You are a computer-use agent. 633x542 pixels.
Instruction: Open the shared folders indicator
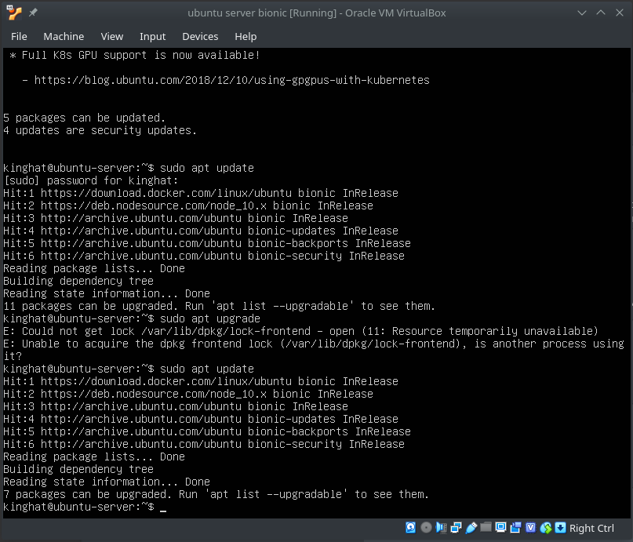[486, 528]
